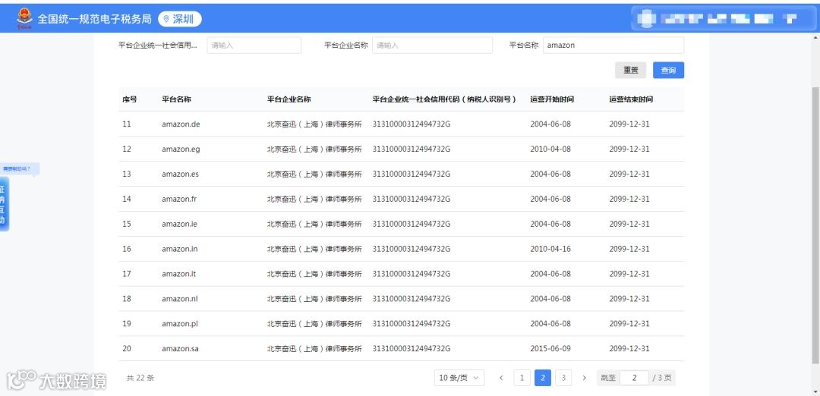Click the 重置 reset button
820x396 pixels.
[631, 70]
